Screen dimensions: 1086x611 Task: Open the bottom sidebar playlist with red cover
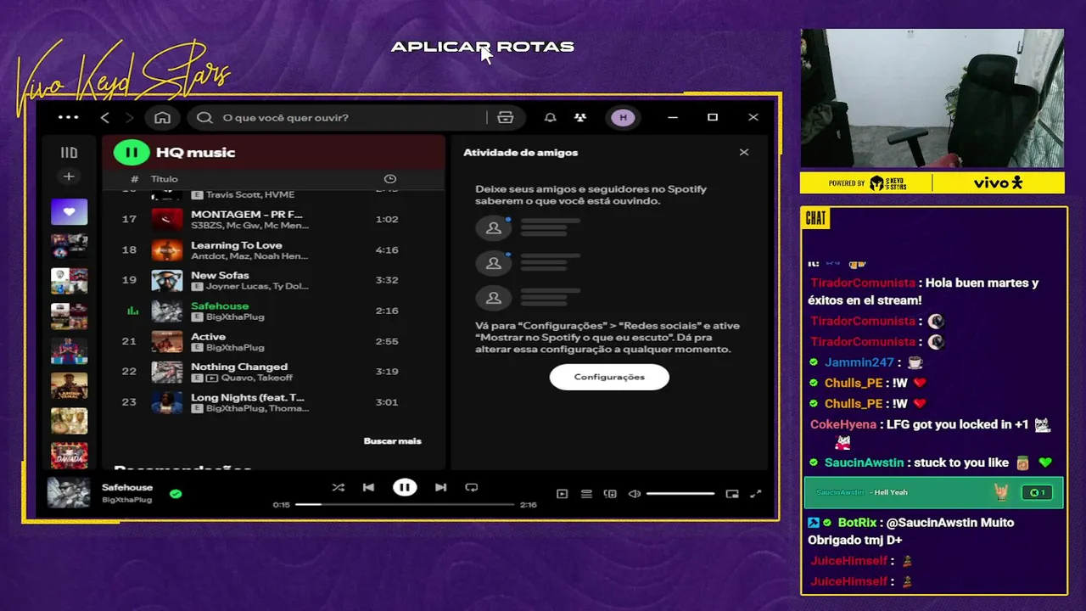coord(69,456)
